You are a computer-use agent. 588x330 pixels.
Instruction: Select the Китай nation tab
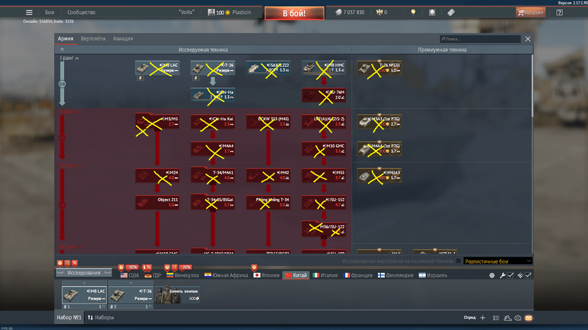coord(296,275)
